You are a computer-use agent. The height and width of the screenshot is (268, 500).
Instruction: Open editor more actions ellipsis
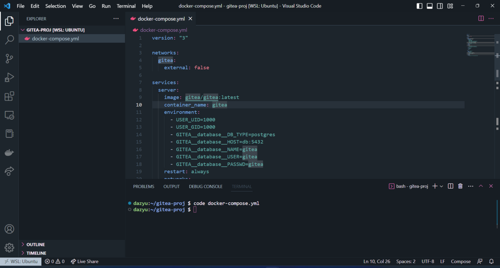(492, 19)
